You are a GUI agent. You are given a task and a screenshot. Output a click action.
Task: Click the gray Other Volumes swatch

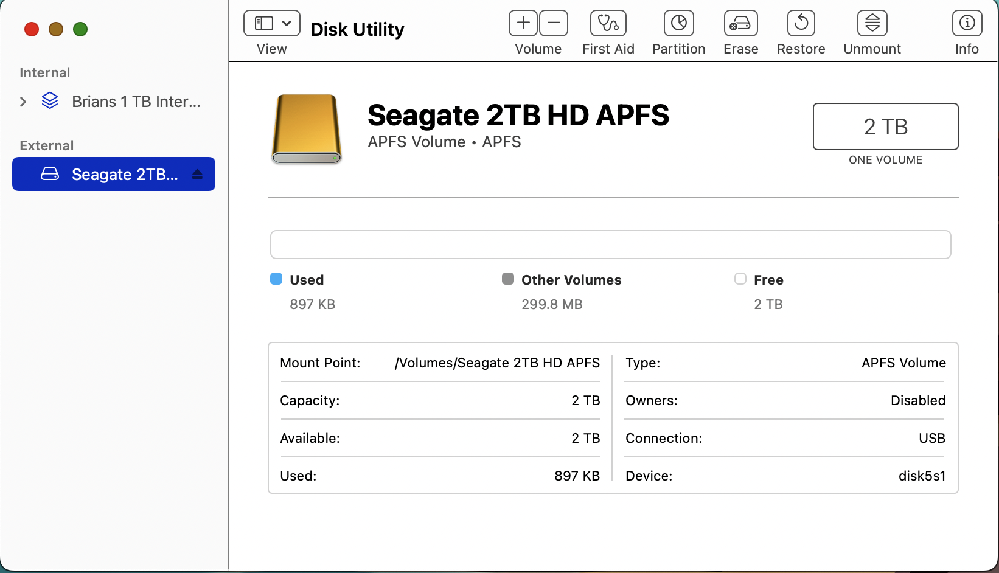point(508,279)
